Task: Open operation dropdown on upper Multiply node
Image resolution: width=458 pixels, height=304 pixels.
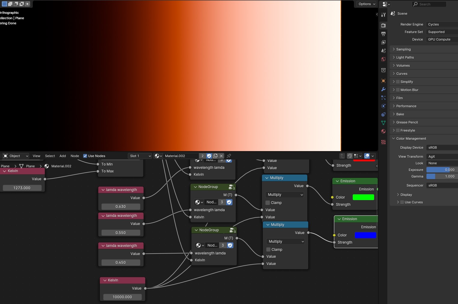Action: coord(285,195)
